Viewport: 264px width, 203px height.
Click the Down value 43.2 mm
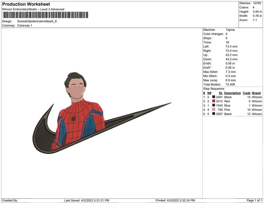[231, 59]
